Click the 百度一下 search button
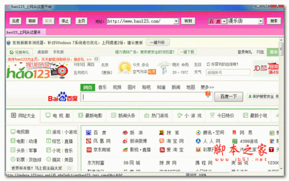This screenshot has height=181, width=289. [228, 97]
